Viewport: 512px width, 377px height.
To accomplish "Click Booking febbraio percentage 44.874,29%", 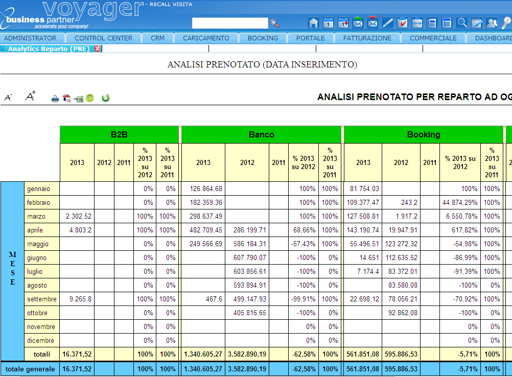I will tap(460, 202).
